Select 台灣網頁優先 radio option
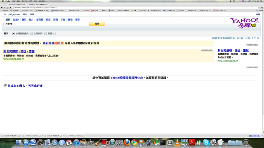 pyautogui.click(x=13, y=34)
